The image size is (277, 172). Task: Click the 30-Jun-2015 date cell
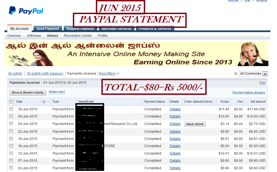27,109
